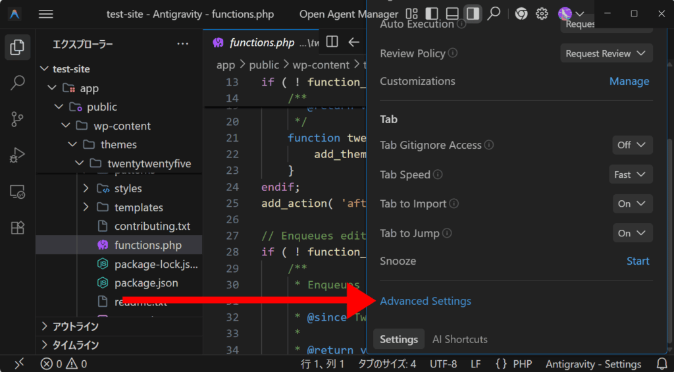Screen dimensions: 674x372
Task: Toggle the secondary side bar layout icon
Action: pyautogui.click(x=472, y=14)
